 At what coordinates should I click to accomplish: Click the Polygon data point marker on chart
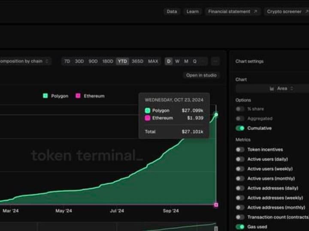click(x=216, y=115)
